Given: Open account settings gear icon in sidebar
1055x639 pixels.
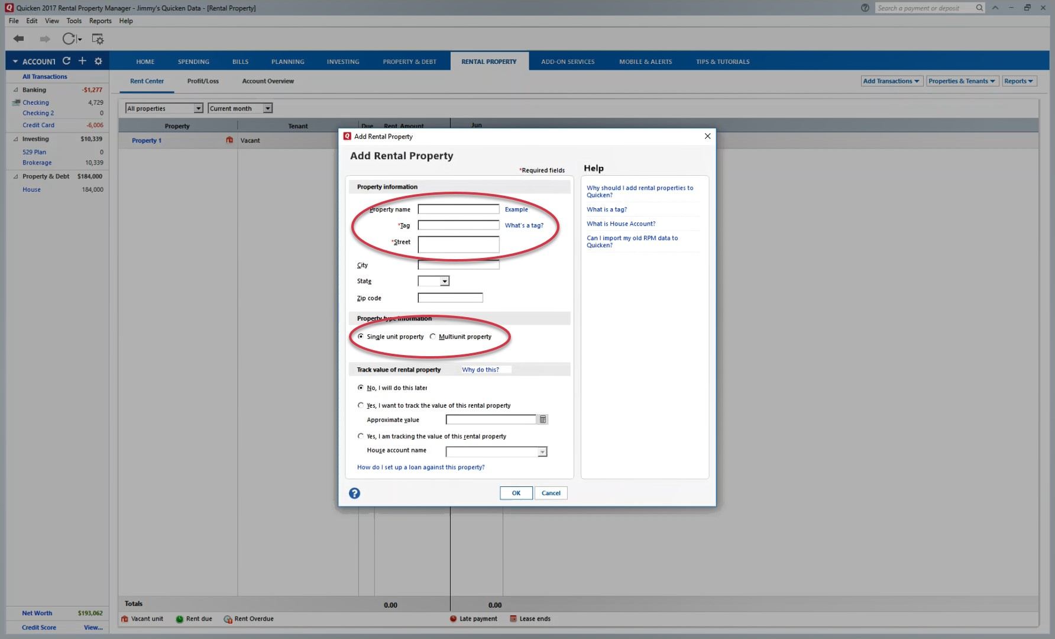Looking at the screenshot, I should [98, 61].
